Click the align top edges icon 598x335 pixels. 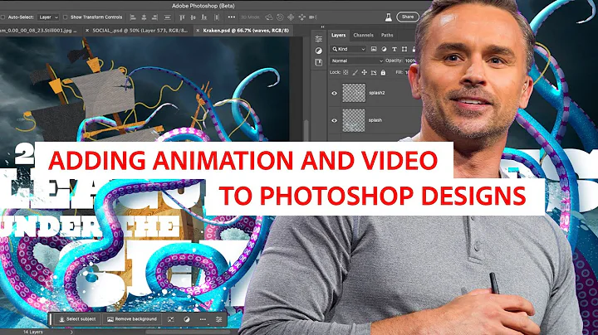(x=182, y=17)
